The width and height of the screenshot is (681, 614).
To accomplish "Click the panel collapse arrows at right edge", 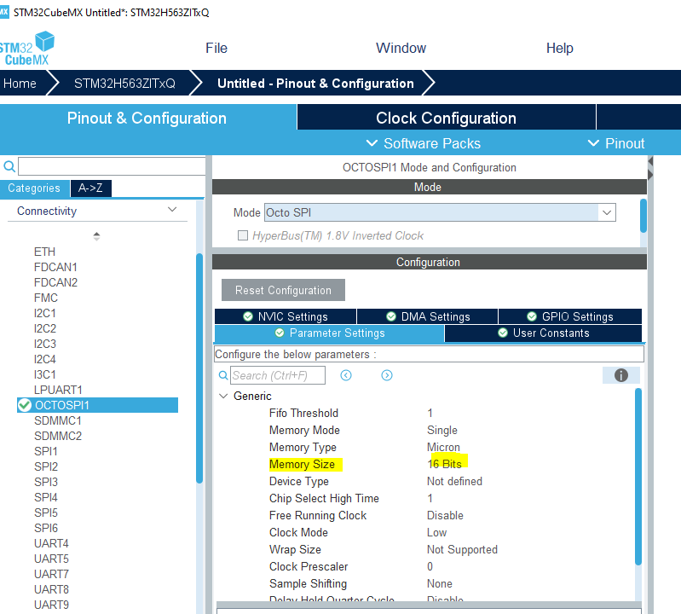I will pos(650,168).
